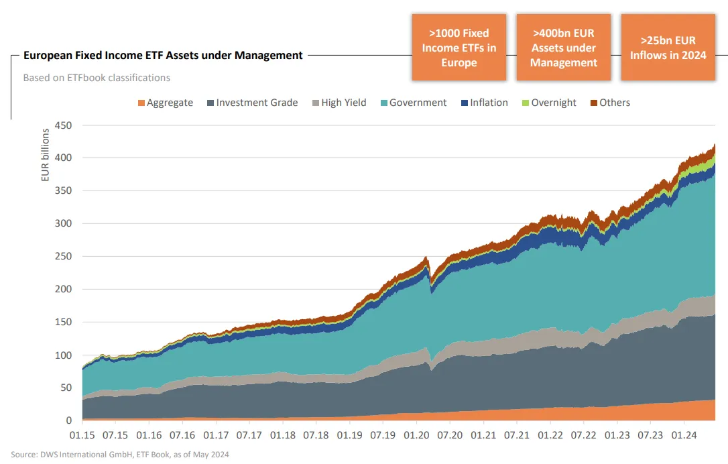Click the 01.20 x-axis date label
The height and width of the screenshot is (464, 728).
pos(416,435)
